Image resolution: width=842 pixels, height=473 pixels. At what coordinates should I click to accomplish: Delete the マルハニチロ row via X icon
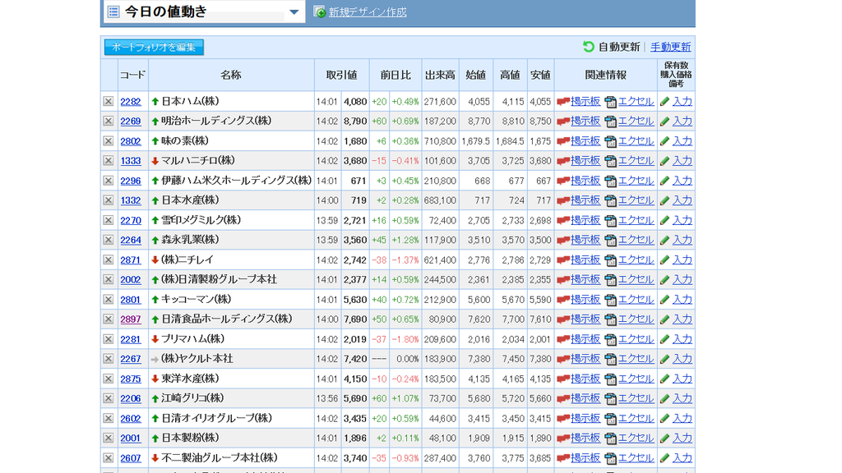(x=109, y=161)
